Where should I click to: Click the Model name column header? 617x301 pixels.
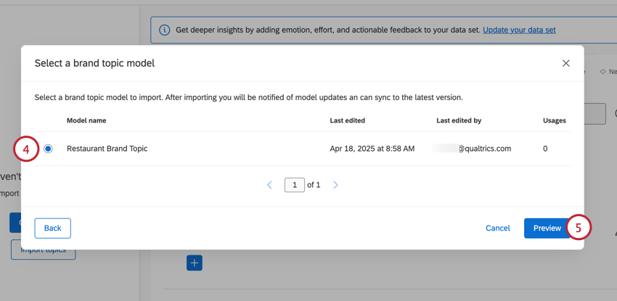point(86,120)
